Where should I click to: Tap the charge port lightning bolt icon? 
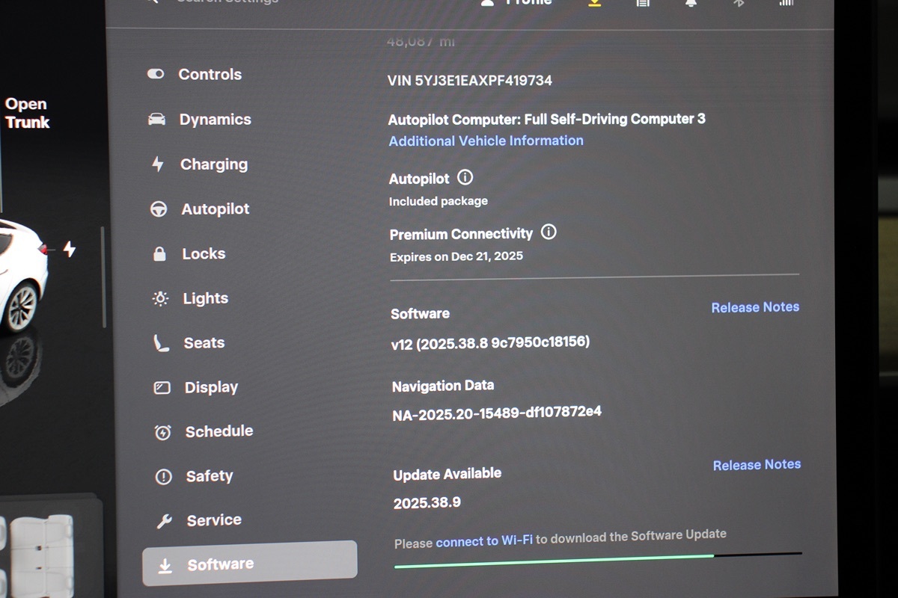click(x=70, y=249)
